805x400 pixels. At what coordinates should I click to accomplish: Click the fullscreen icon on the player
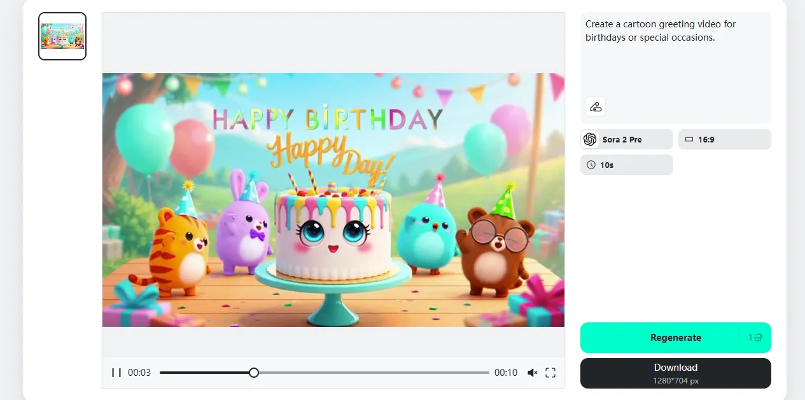[550, 373]
